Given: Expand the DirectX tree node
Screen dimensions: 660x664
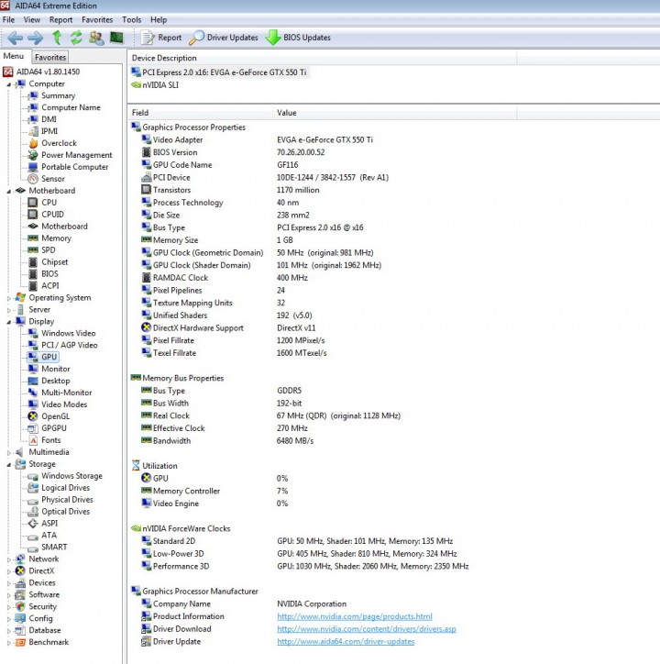Looking at the screenshot, I should pos(9,570).
